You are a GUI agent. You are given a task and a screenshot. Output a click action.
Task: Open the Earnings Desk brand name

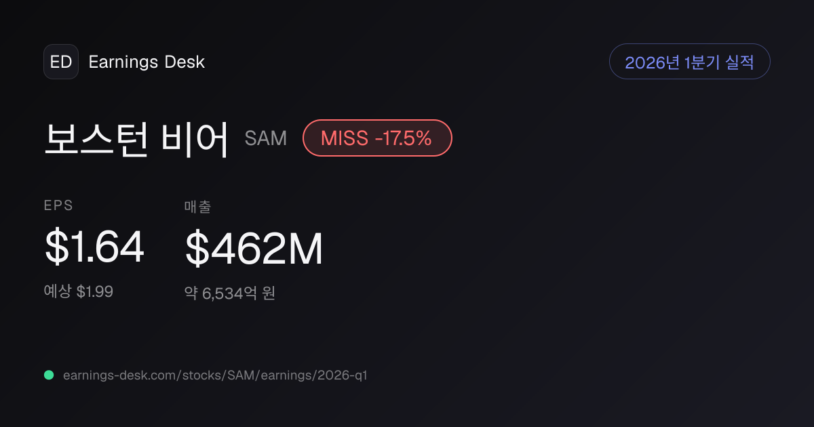(x=147, y=62)
